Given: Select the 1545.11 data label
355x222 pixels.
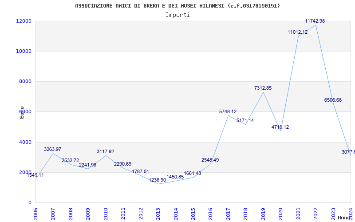Looking at the screenshot, I should click(35, 175).
